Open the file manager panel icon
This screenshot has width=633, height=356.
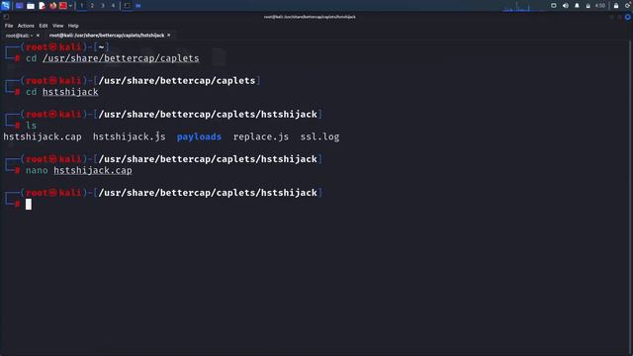31,6
